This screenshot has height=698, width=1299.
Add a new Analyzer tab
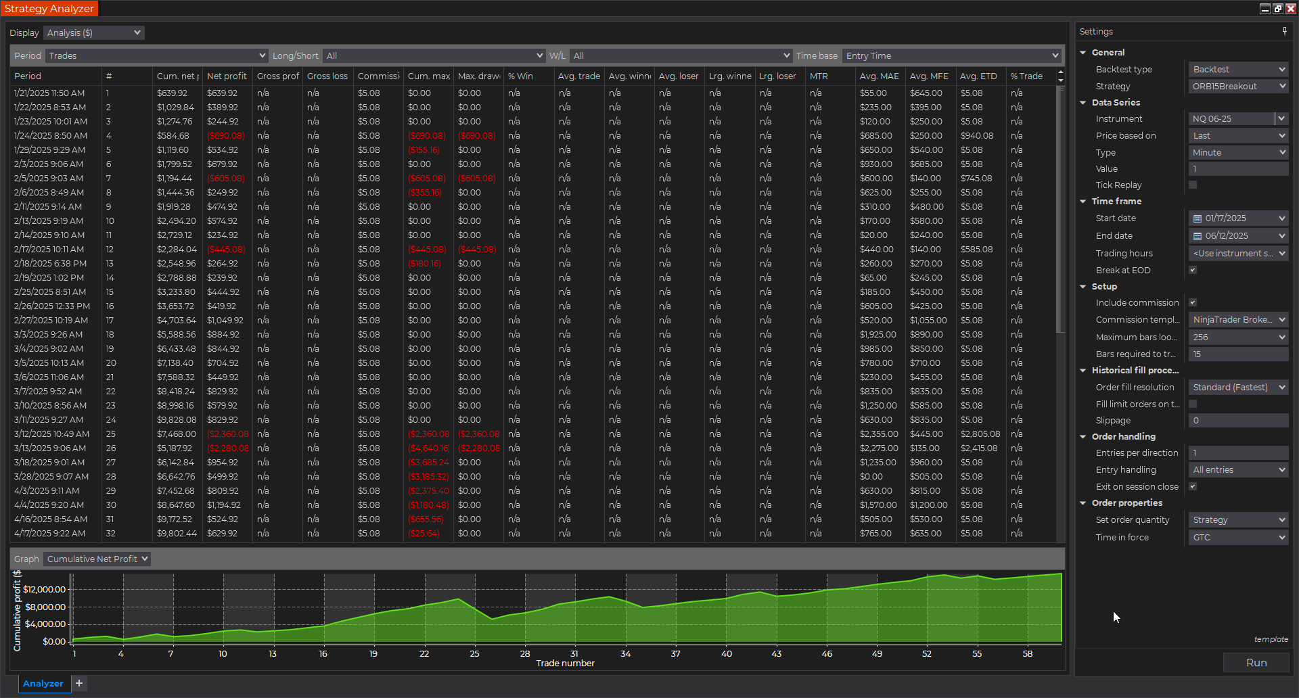(79, 683)
